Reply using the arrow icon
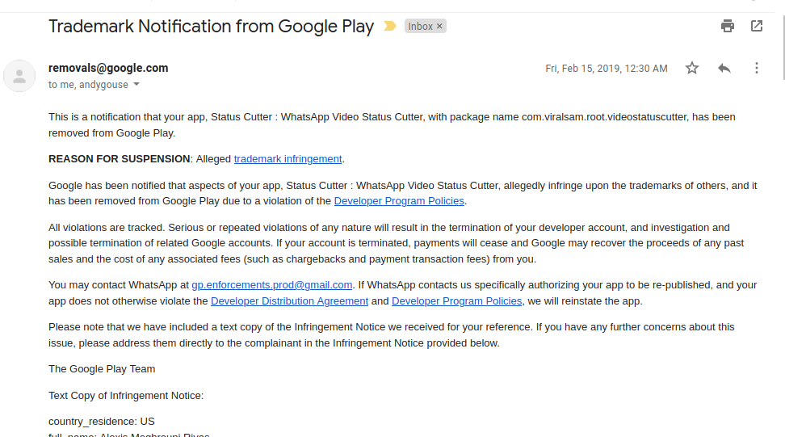This screenshot has width=785, height=437. click(x=724, y=68)
